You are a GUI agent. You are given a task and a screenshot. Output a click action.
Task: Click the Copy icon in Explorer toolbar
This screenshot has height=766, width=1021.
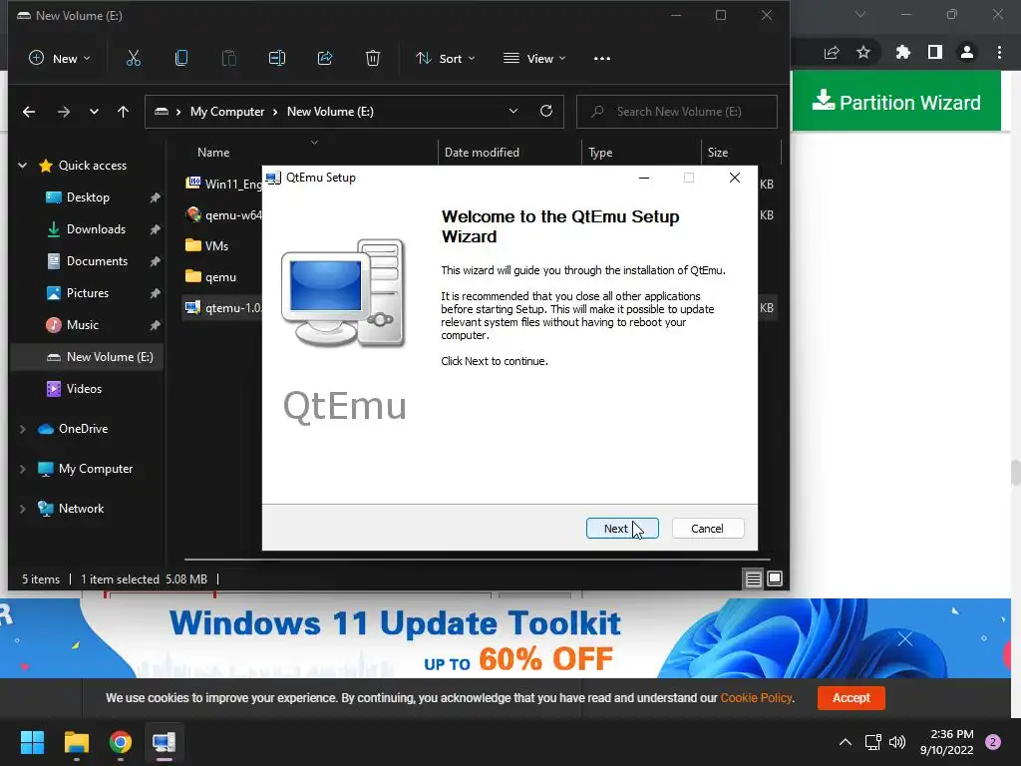pos(181,59)
